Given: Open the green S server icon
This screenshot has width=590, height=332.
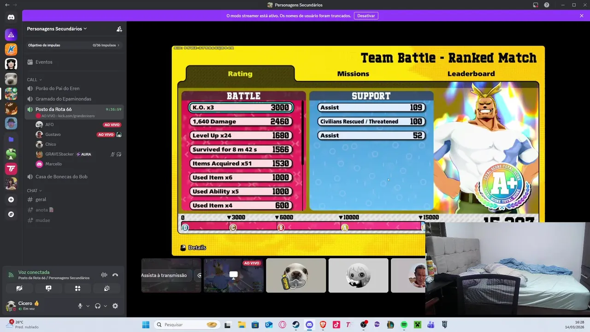Looking at the screenshot, I should (11, 154).
